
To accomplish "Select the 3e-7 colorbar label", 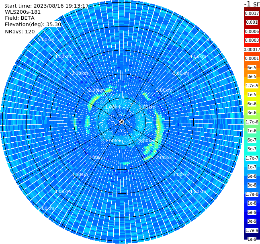I will point(252,149).
